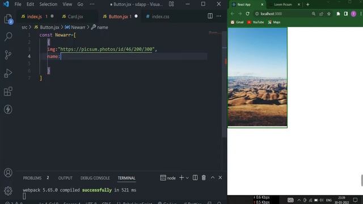Close the Lorem Picsum browser tab
Viewport: 363px width, 204px height.
click(299, 5)
